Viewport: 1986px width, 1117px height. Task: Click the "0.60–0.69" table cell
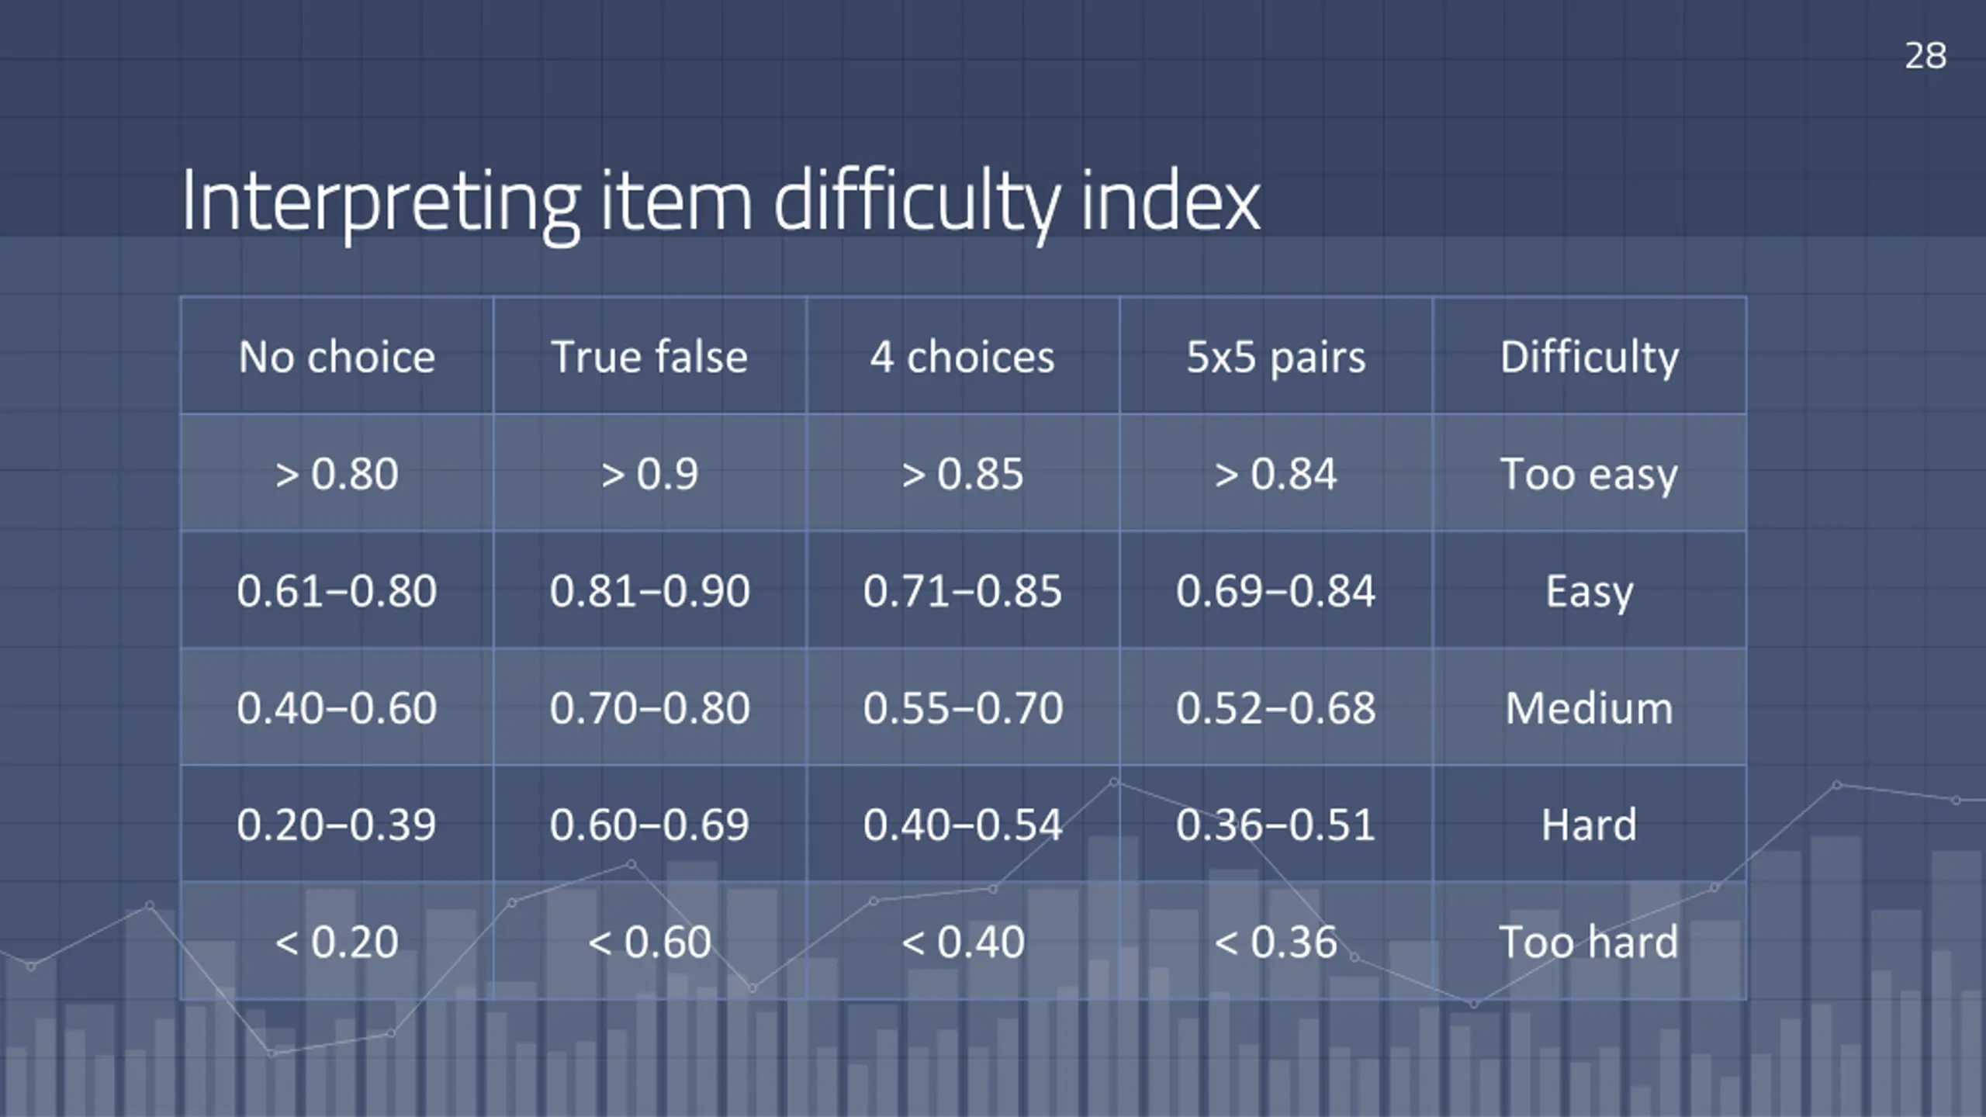(649, 825)
